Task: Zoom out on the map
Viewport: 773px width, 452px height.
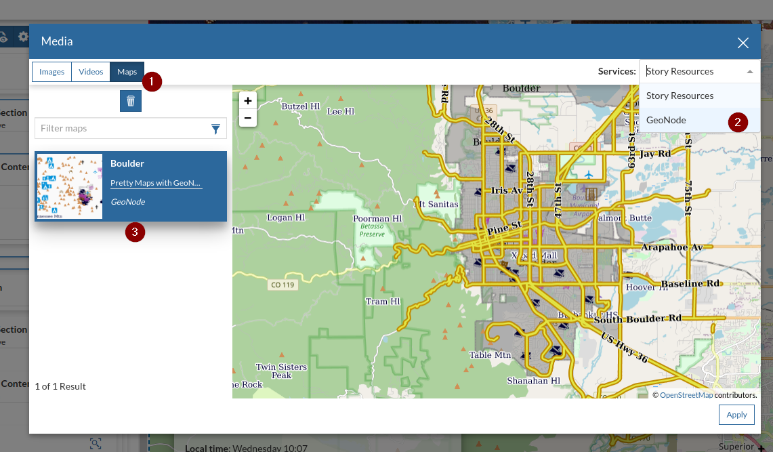Action: tap(248, 119)
